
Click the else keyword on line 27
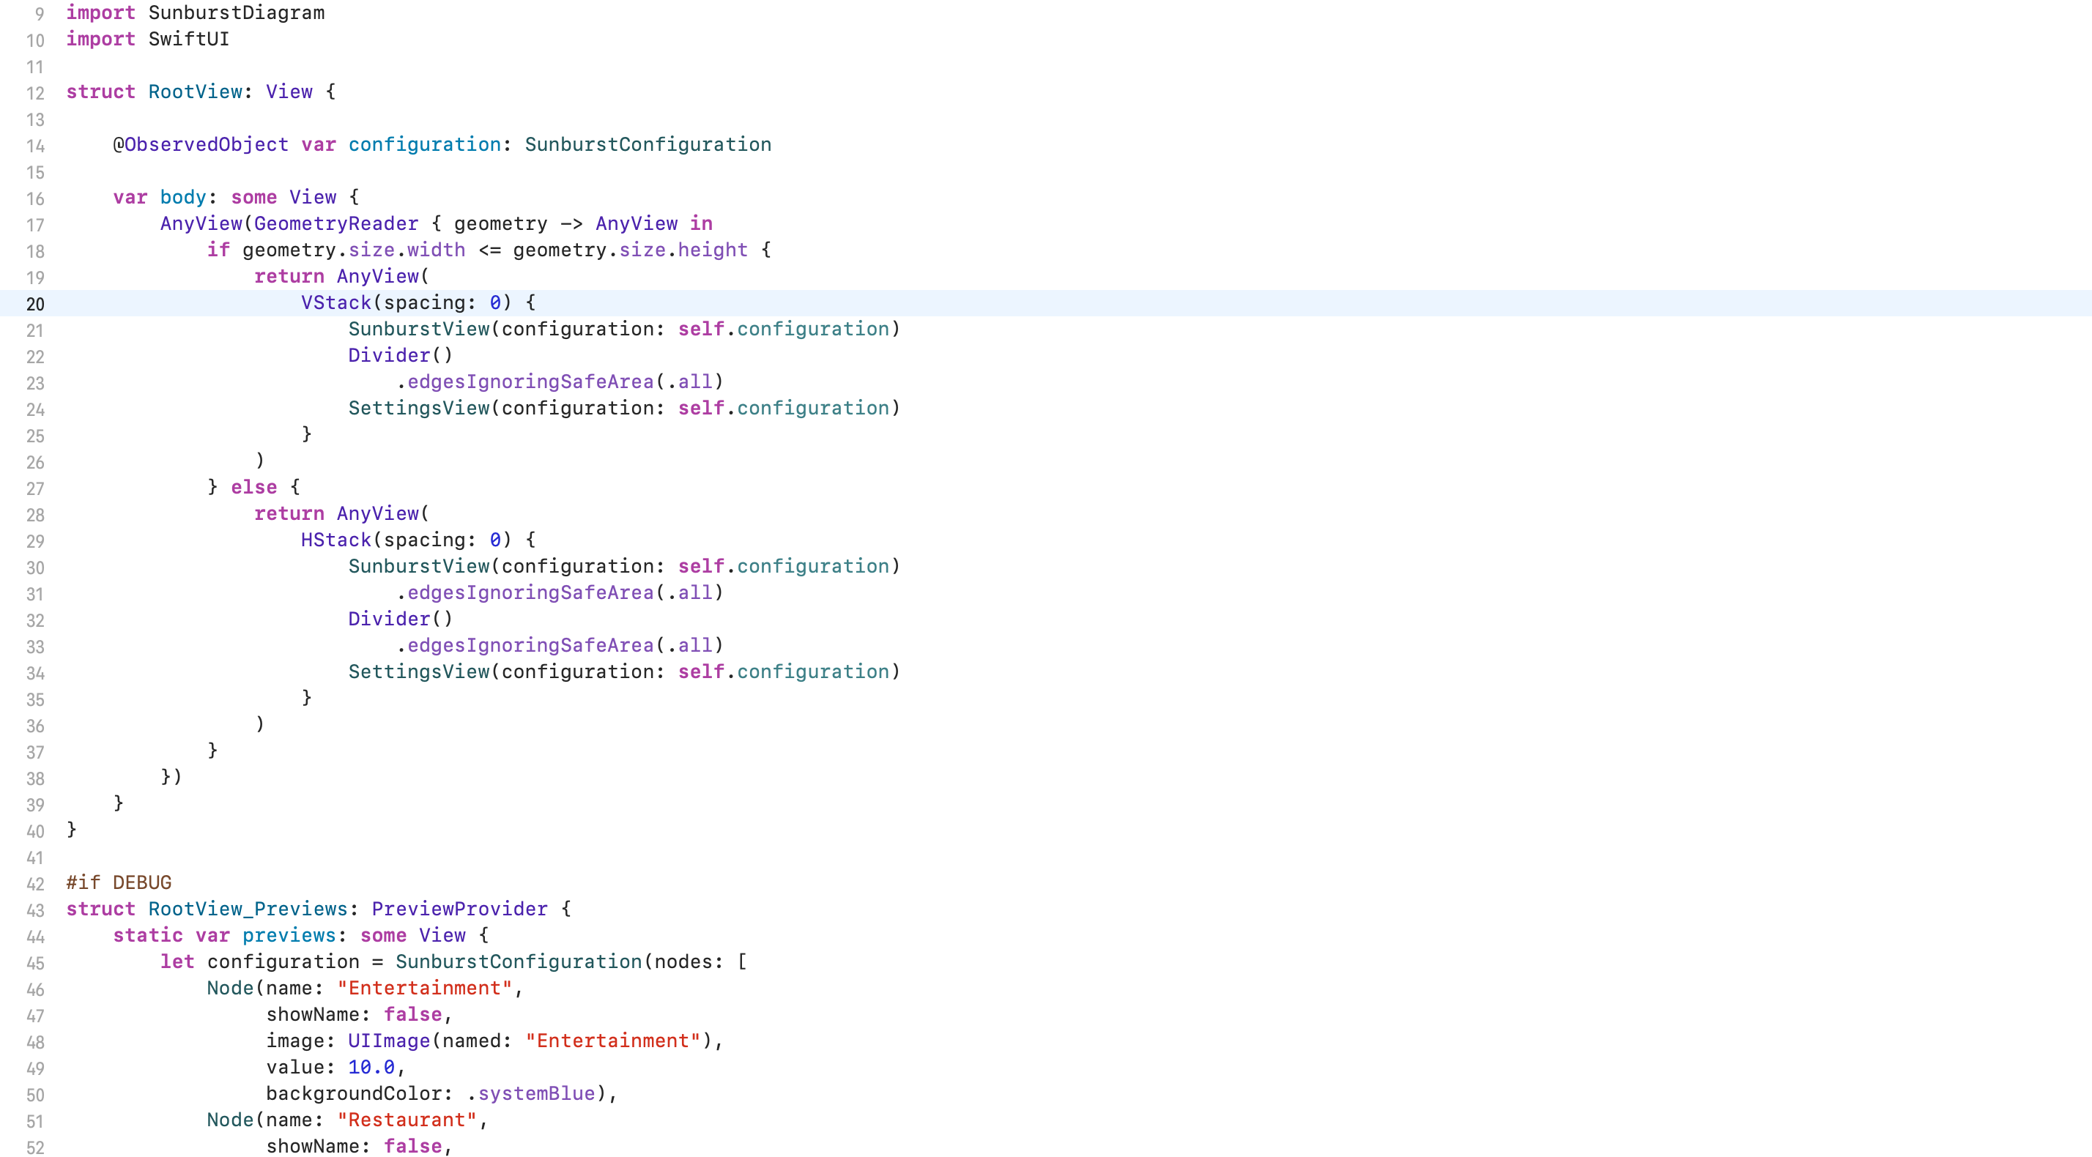(x=253, y=487)
